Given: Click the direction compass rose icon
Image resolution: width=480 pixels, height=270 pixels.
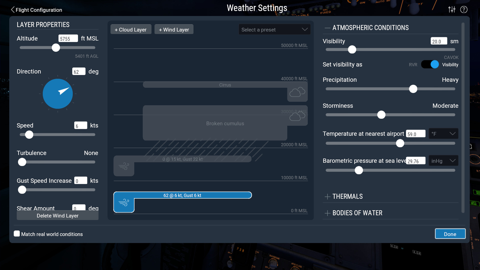Looking at the screenshot, I should point(58,94).
